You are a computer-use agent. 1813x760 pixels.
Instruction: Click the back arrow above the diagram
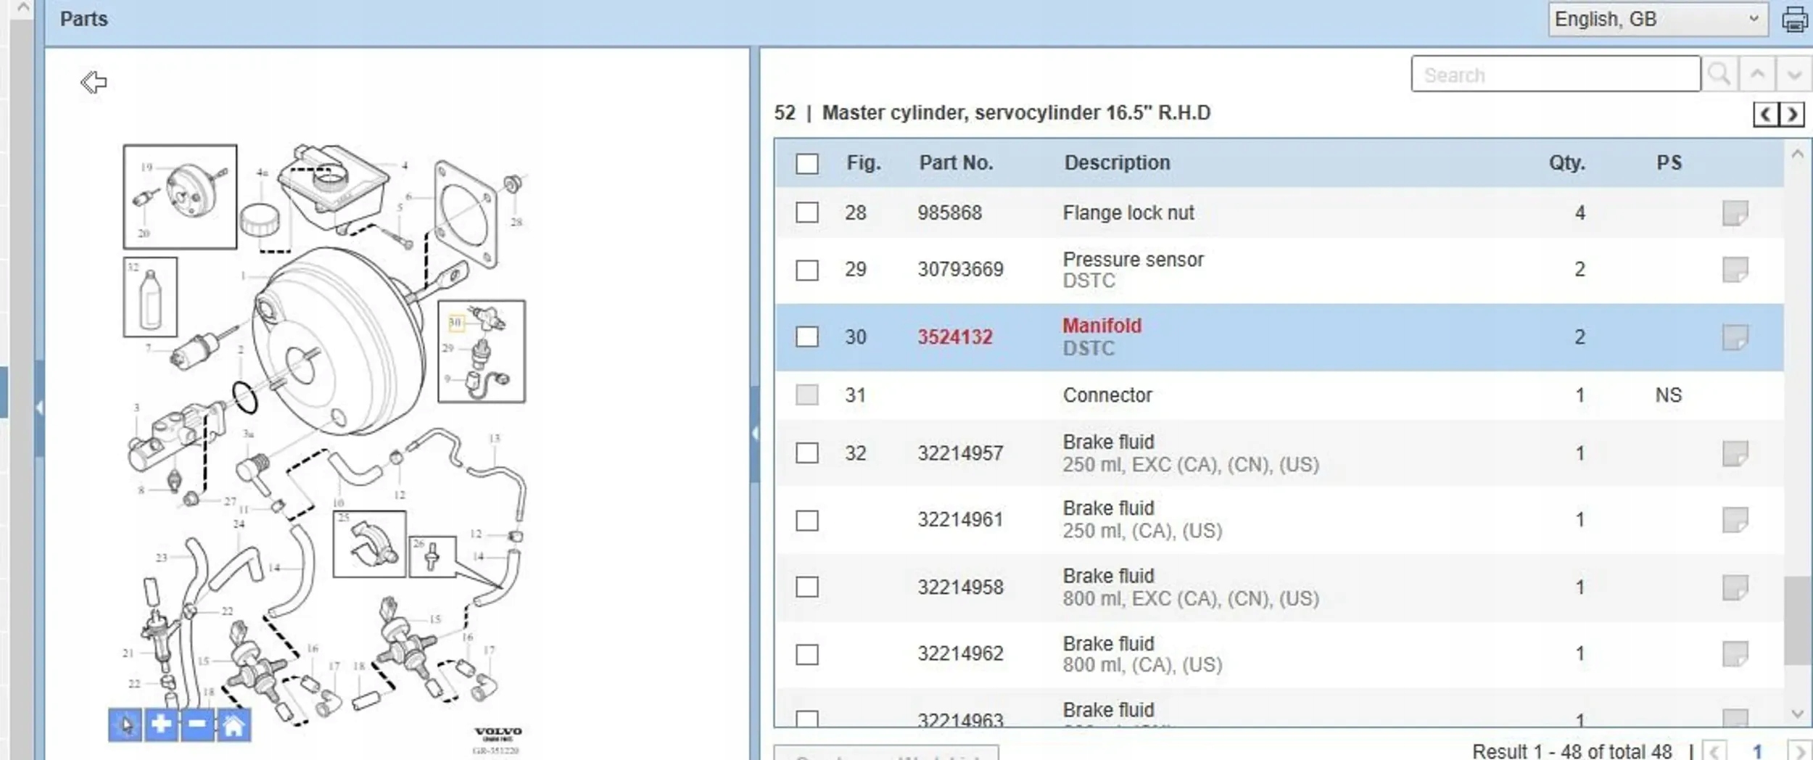(x=94, y=82)
